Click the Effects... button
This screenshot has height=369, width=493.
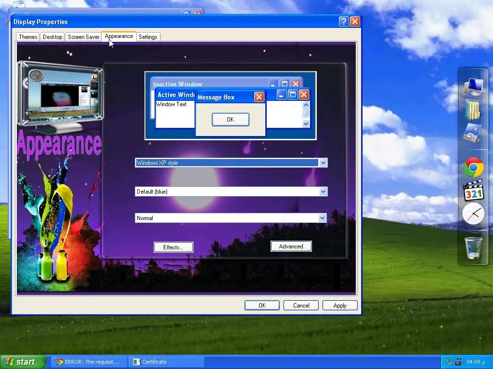tap(173, 247)
